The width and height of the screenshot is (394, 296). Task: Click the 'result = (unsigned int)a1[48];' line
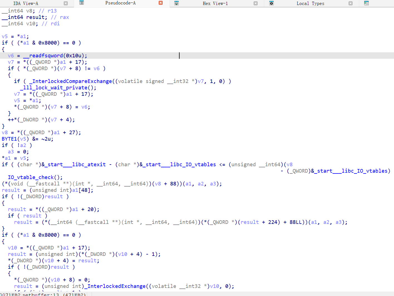click(x=48, y=190)
